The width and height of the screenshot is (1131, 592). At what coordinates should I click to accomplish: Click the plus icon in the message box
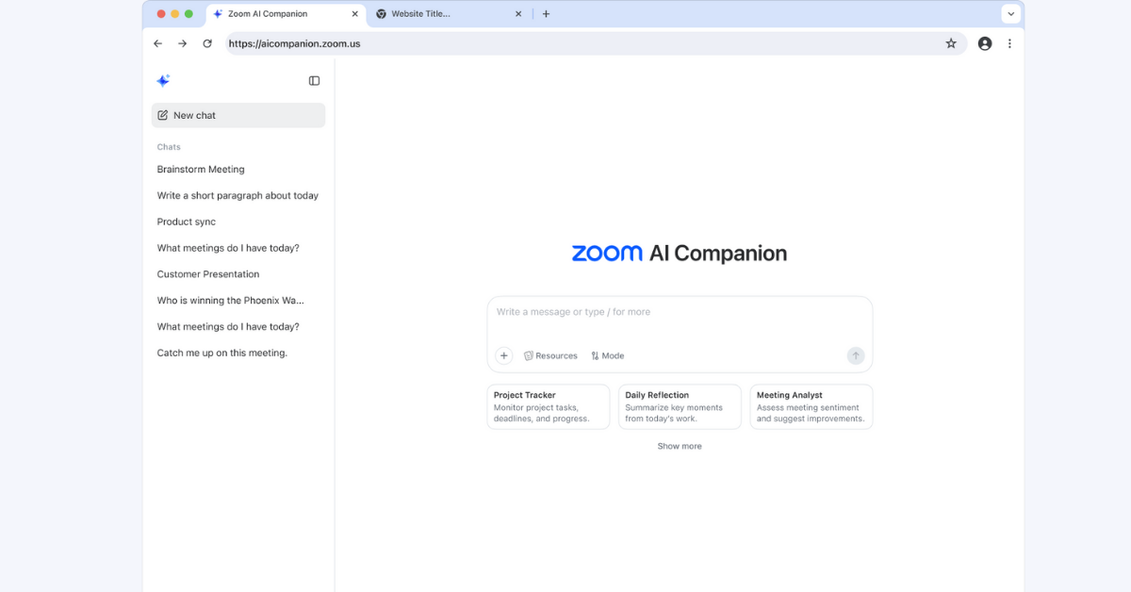click(503, 355)
